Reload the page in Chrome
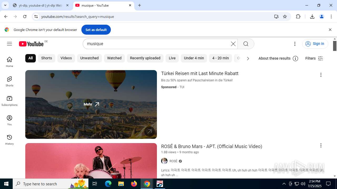 [x=25, y=17]
